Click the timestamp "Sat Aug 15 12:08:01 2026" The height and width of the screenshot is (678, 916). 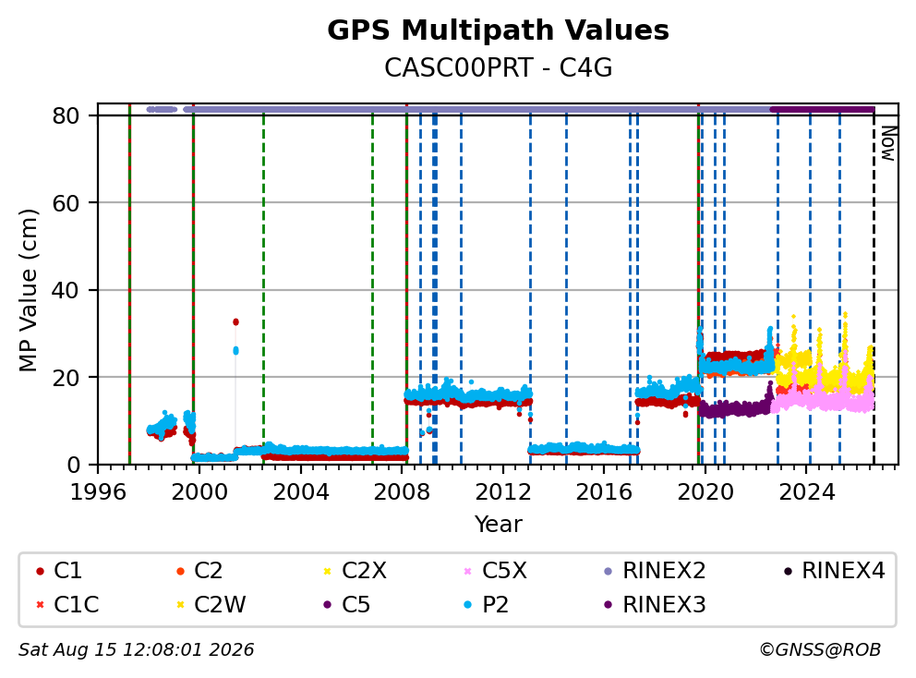(x=136, y=650)
